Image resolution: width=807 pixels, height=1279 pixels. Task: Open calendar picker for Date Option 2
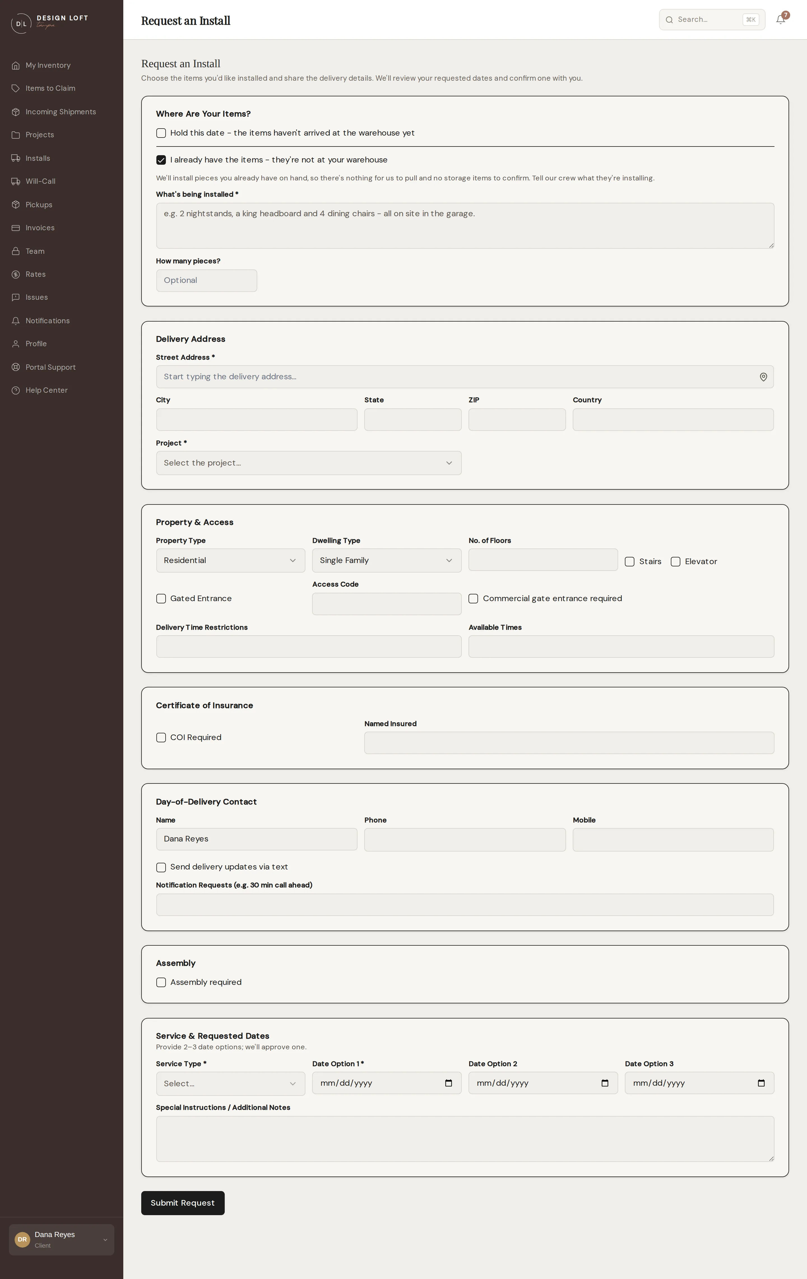tap(605, 1083)
